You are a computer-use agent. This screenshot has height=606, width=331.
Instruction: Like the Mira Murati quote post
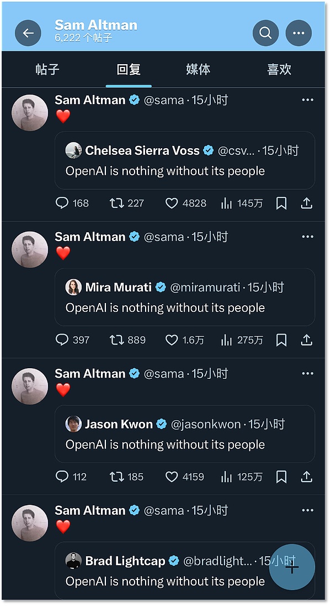click(x=172, y=339)
